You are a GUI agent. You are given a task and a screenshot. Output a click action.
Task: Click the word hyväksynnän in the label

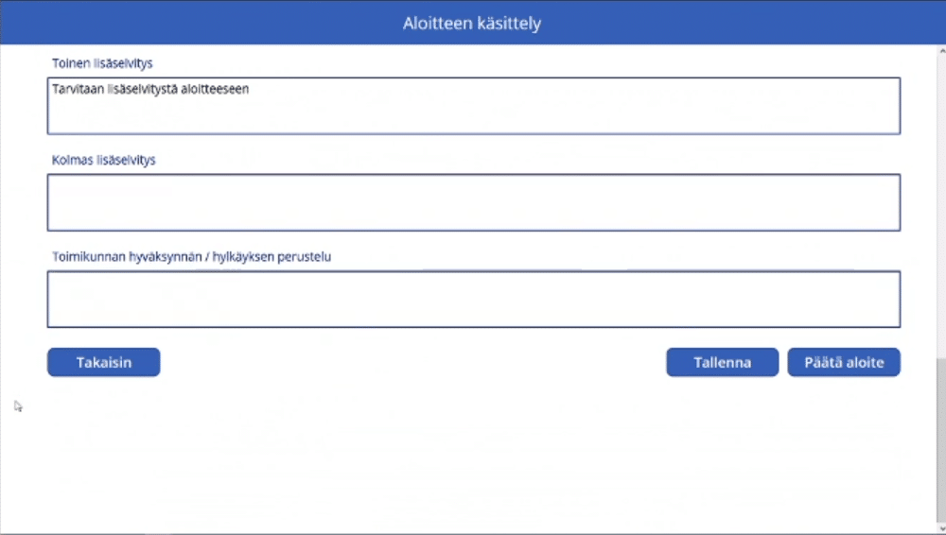coord(165,256)
